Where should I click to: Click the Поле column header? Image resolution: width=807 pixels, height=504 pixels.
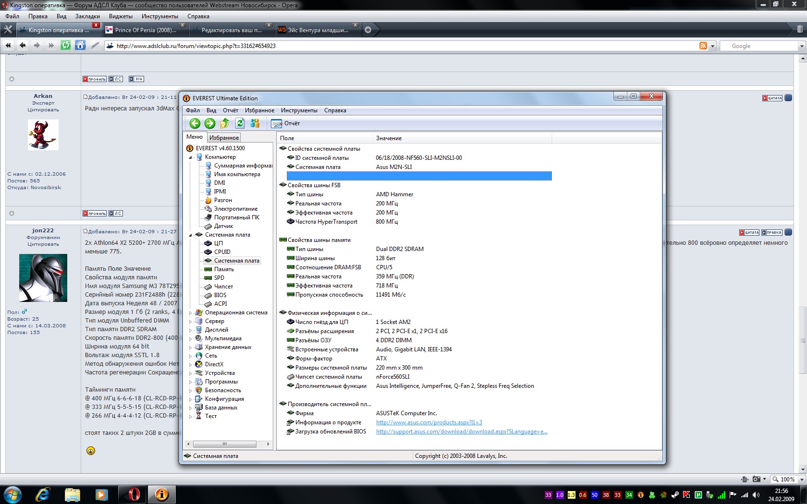click(325, 138)
